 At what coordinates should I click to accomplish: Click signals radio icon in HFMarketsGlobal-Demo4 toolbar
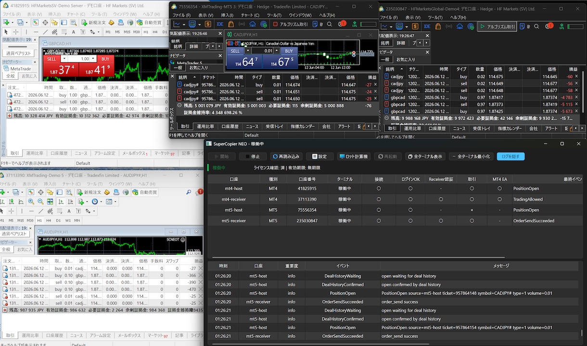[x=449, y=27]
